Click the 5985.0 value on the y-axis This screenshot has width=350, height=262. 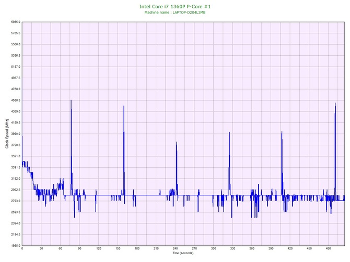pos(16,22)
